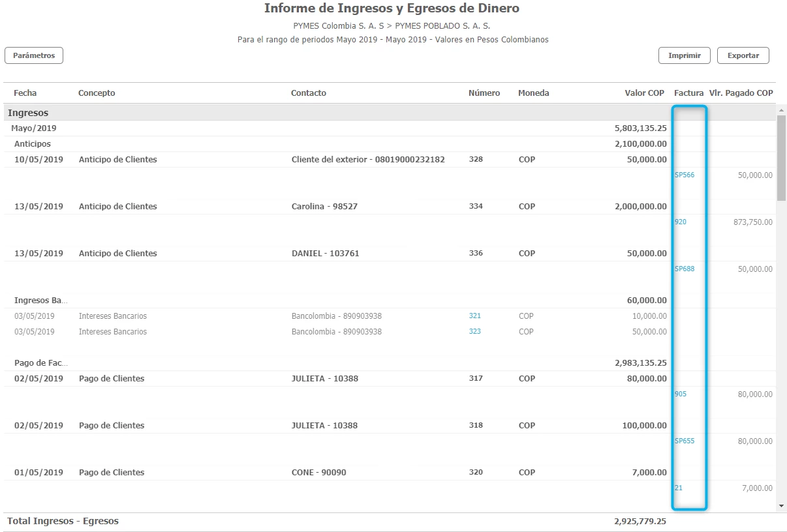Open receipt number 323 link
The image size is (787, 532).
(474, 331)
